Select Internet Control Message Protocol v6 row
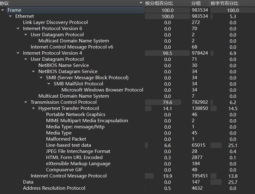 coord(72,47)
